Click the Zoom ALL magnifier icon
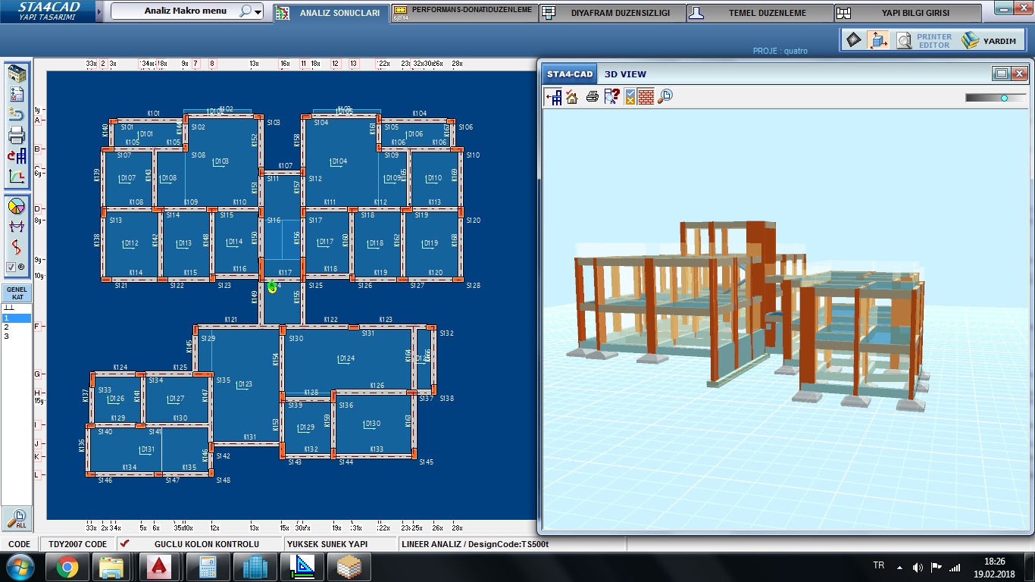The height and width of the screenshot is (582, 1035). (17, 518)
